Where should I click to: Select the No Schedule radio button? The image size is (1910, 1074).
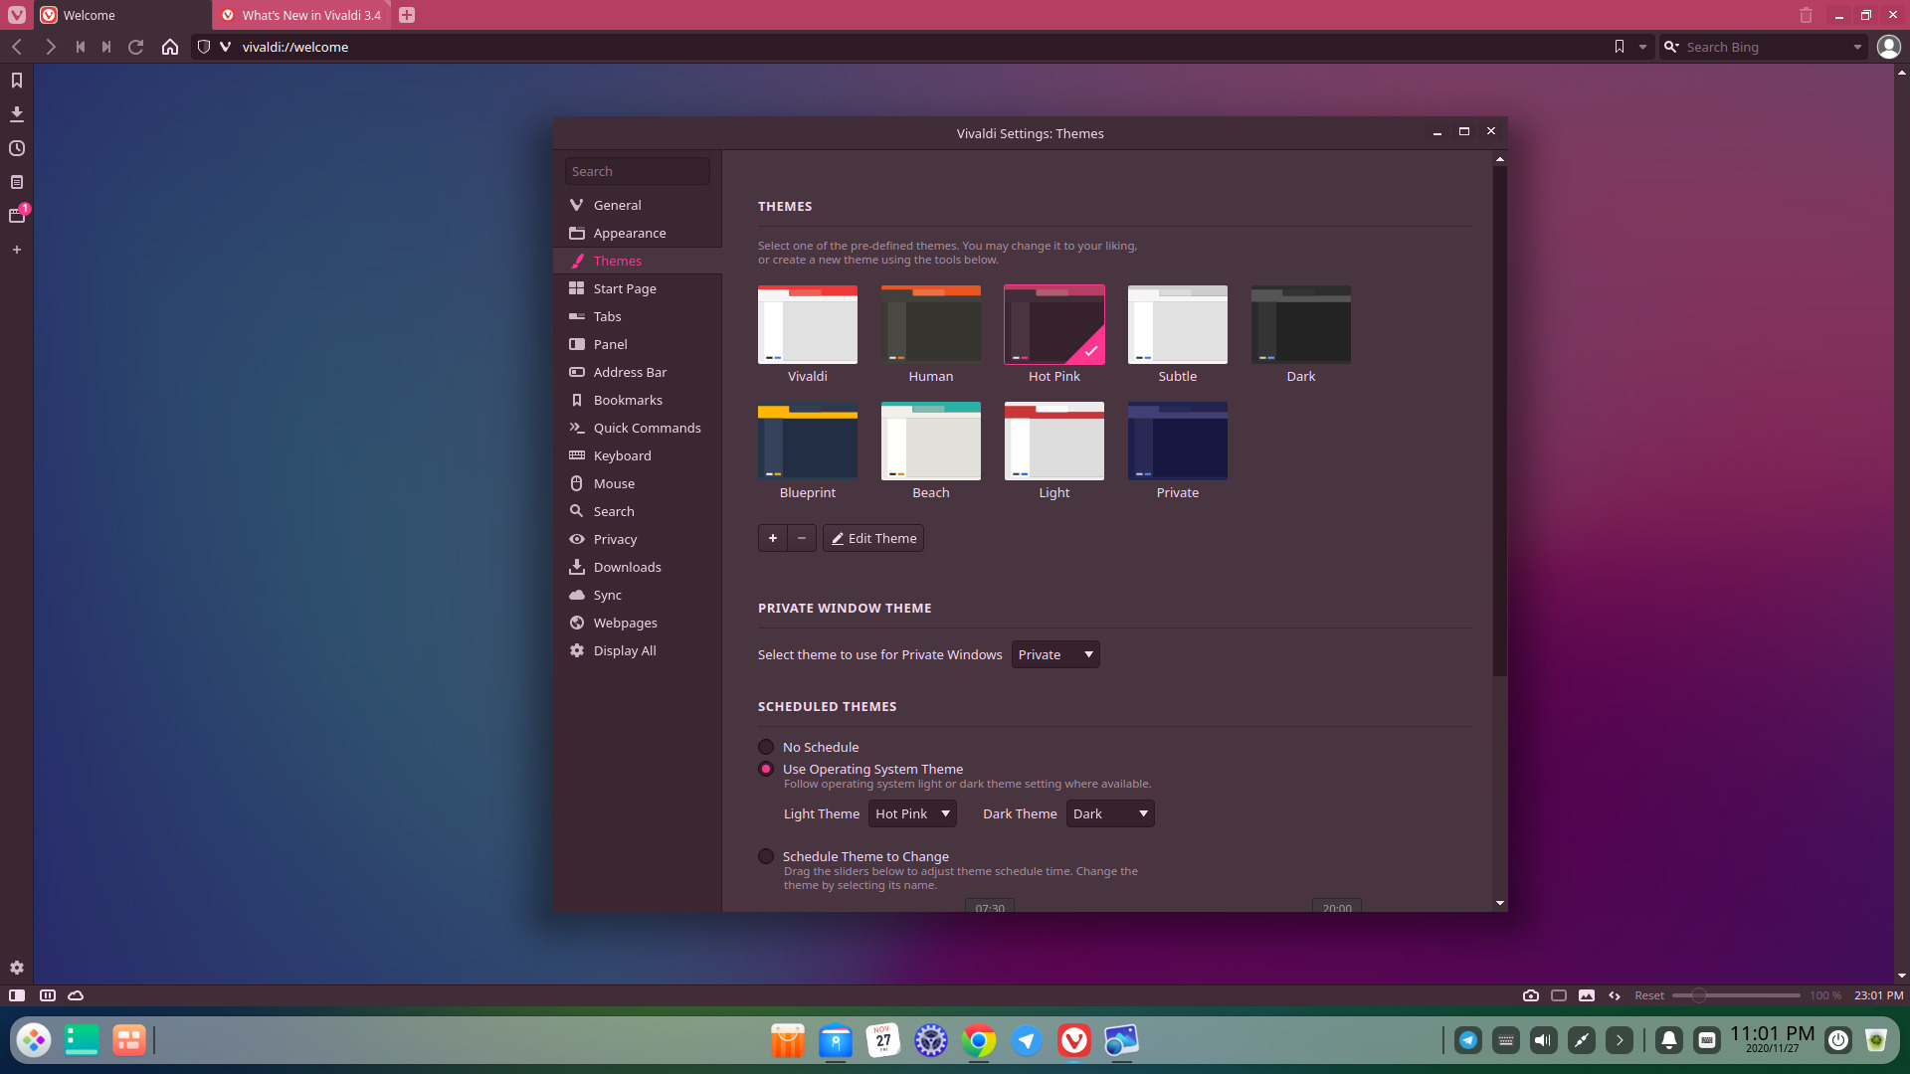pos(766,746)
